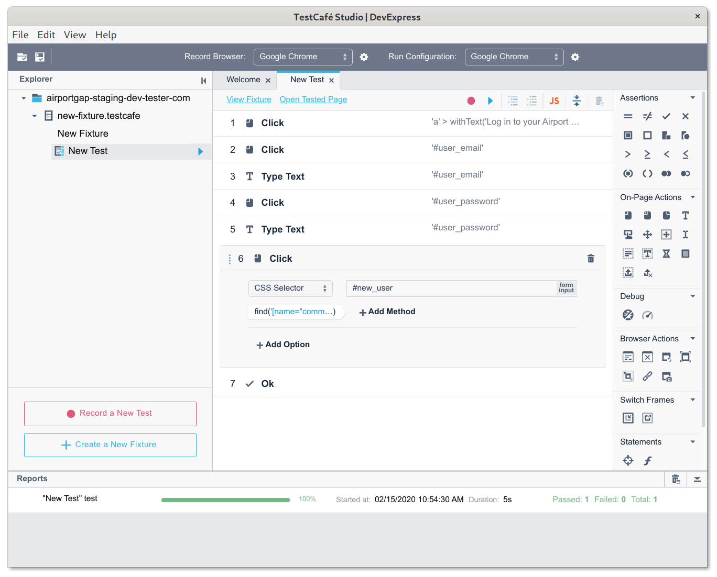This screenshot has width=717, height=577.
Task: Click the #new_user selector input field
Action: pyautogui.click(x=461, y=288)
